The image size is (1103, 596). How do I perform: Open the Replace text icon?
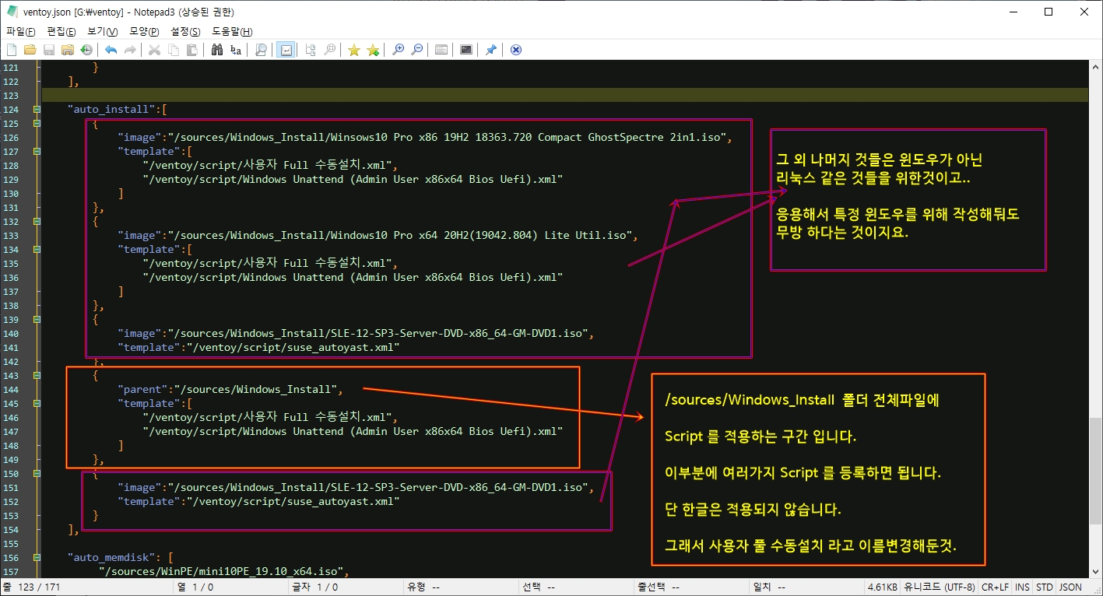[x=236, y=50]
